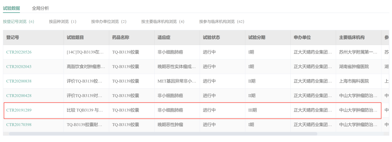Click institution "上海市胸科医院"

pyautogui.click(x=354, y=81)
